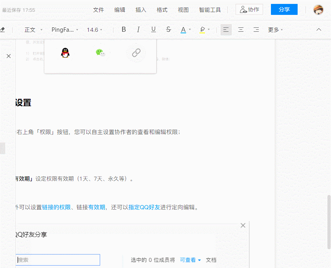This screenshot has width=331, height=268.
Task: Apply strikethrough formatting
Action: point(168,29)
